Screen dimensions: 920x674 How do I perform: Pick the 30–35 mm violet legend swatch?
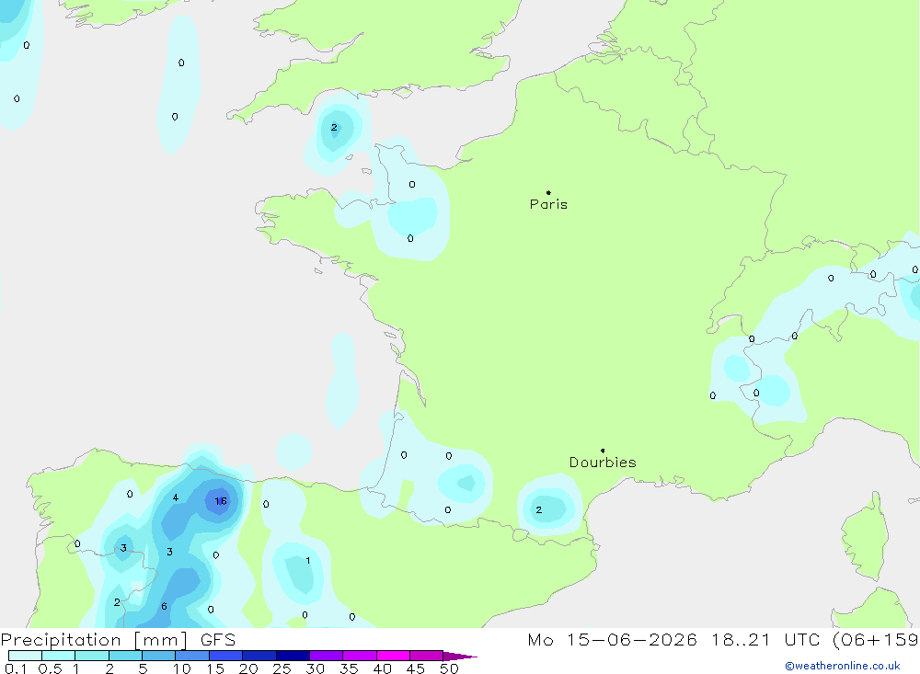pos(327,656)
